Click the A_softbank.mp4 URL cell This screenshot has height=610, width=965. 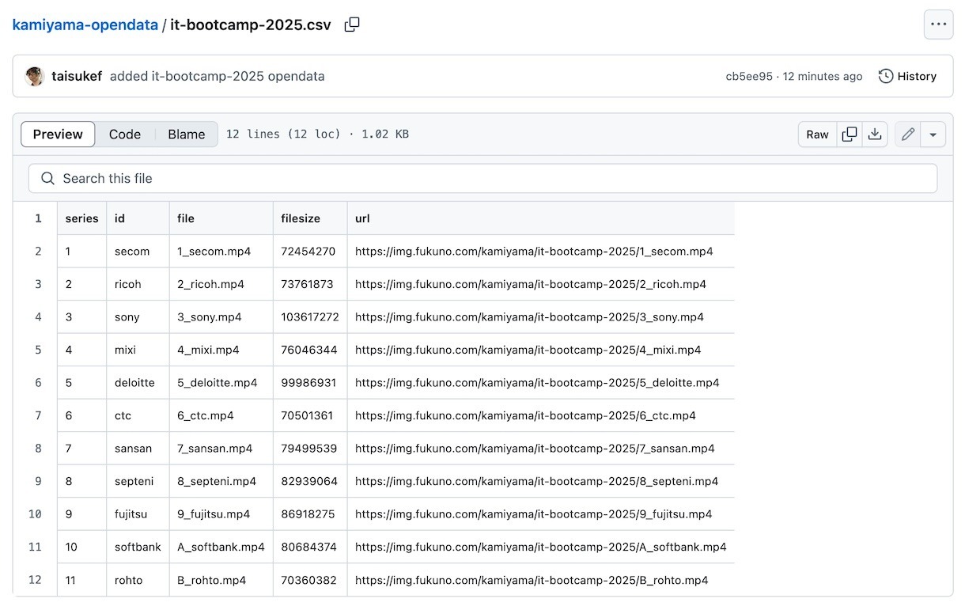541,547
